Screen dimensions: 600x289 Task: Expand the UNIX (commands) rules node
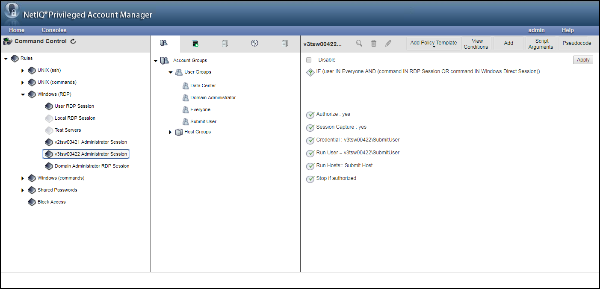tap(23, 83)
